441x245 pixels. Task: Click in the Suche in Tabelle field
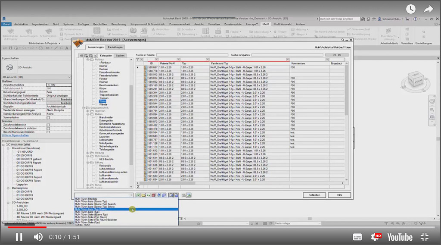192,55
